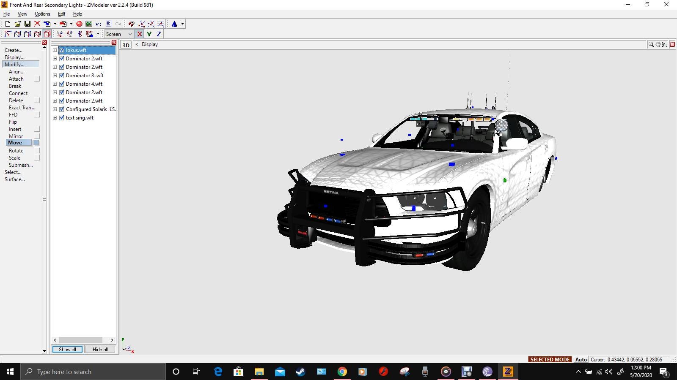The width and height of the screenshot is (677, 380).
Task: Click the Save floppy disk icon
Action: pyautogui.click(x=28, y=24)
